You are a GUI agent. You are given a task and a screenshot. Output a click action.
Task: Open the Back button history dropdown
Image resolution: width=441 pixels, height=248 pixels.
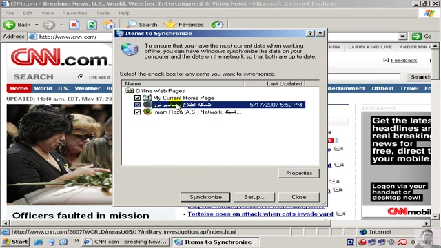click(37, 25)
